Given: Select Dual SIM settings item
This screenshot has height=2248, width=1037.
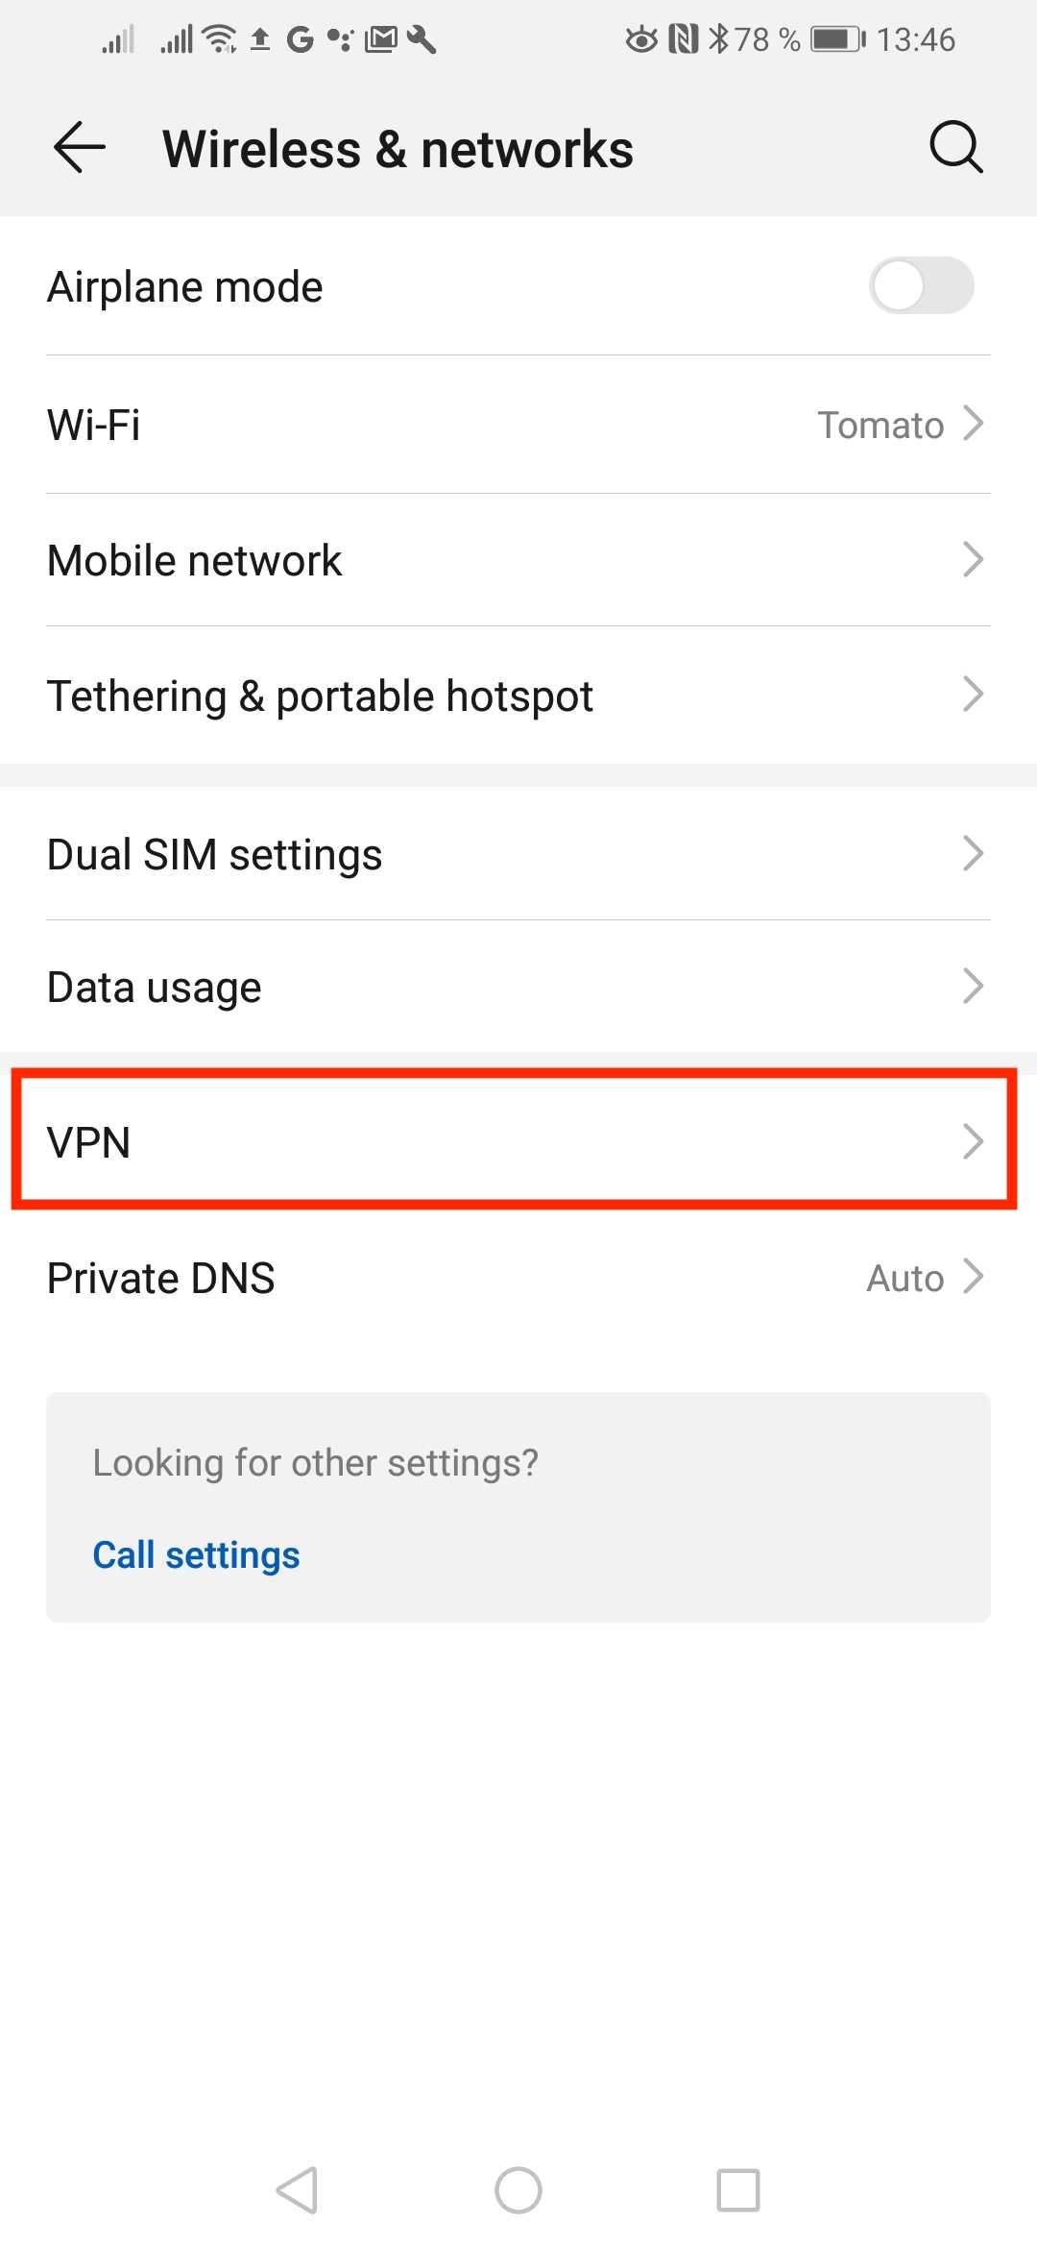Looking at the screenshot, I should (215, 854).
